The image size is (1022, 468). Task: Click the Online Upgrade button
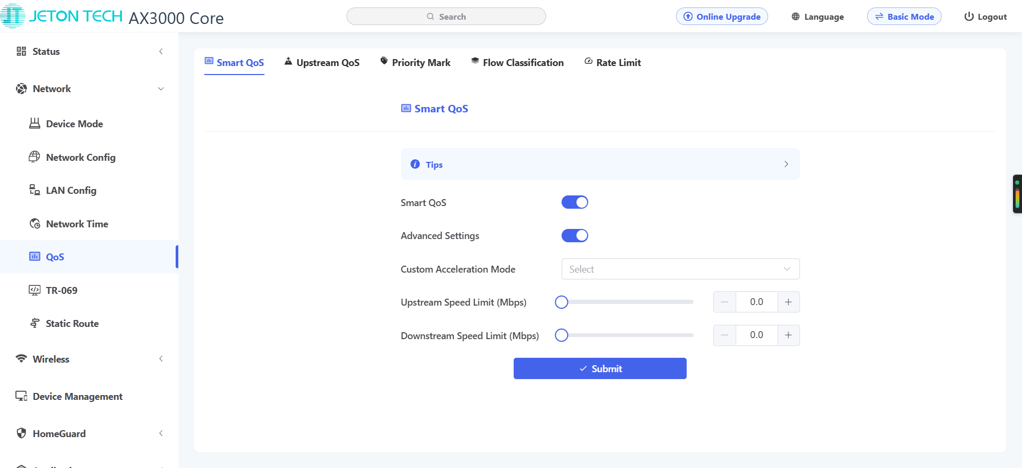[x=722, y=17]
